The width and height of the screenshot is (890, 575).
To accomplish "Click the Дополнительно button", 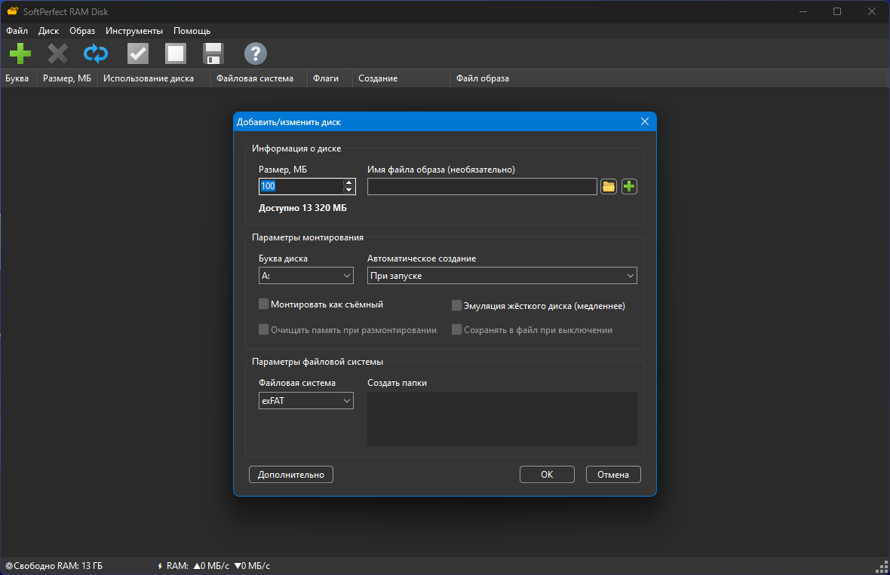I will point(291,475).
